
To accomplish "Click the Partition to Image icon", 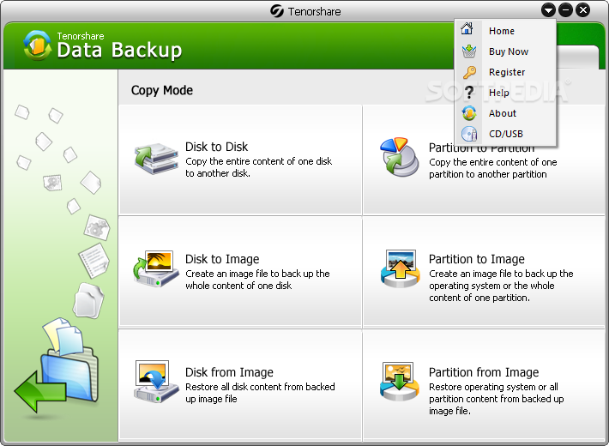I will tap(400, 268).
